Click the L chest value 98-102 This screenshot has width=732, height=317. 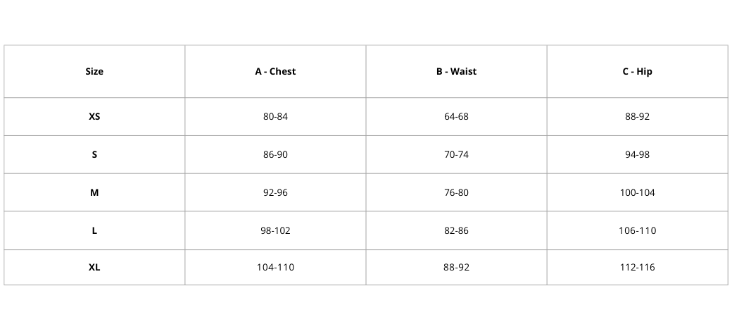pyautogui.click(x=275, y=230)
